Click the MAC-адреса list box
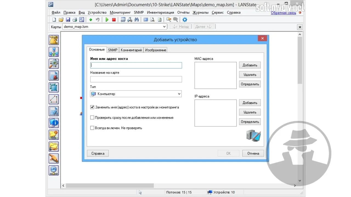The image size is (351, 197). [x=216, y=75]
